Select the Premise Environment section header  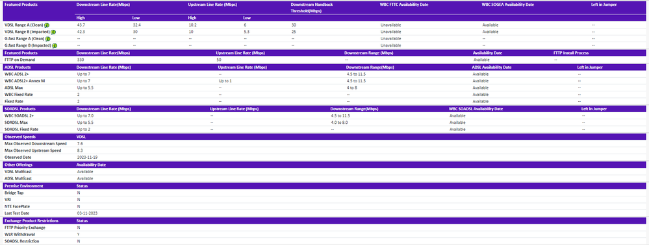point(23,186)
